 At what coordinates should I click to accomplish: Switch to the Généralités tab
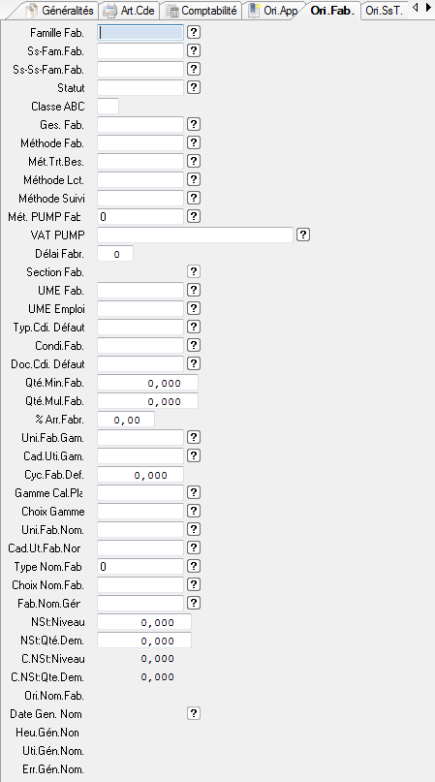tap(59, 11)
